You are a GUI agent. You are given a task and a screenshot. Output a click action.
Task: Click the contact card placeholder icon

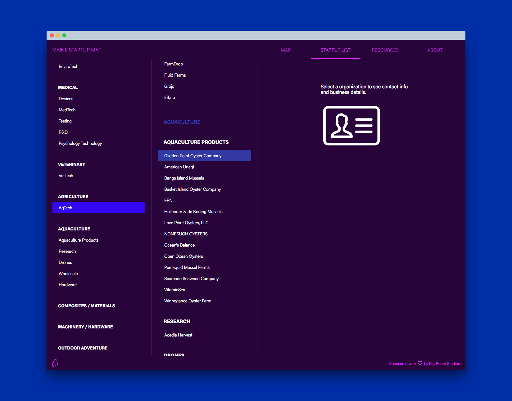pyautogui.click(x=351, y=126)
